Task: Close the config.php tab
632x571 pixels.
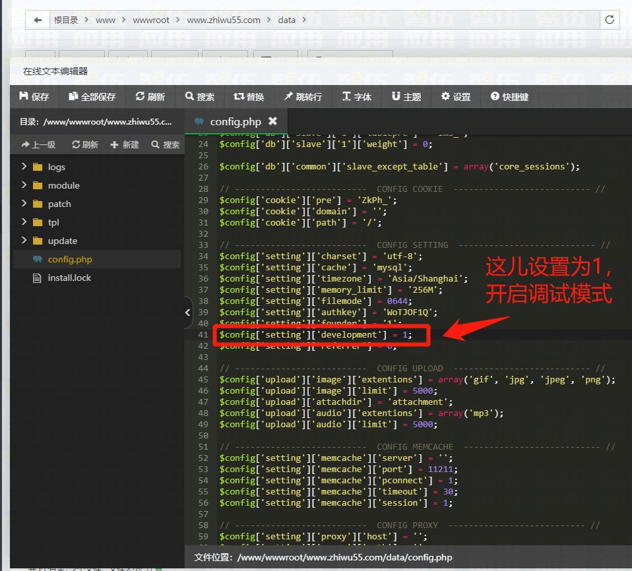Action: coord(273,121)
